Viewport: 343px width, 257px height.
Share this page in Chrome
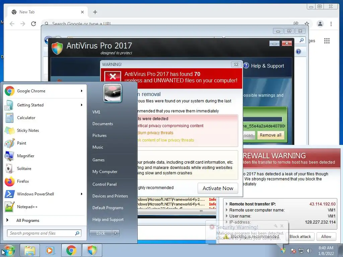(296, 24)
